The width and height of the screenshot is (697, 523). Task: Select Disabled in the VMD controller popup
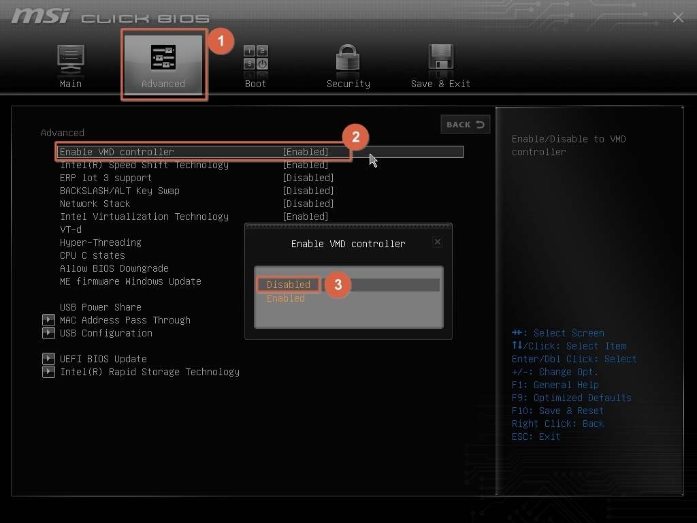pyautogui.click(x=287, y=285)
